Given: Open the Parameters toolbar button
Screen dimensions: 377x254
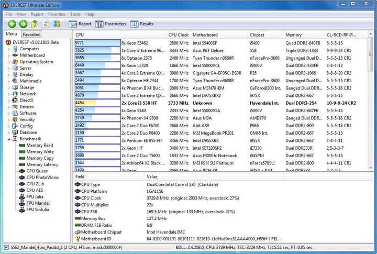Looking at the screenshot, I should click(110, 24).
